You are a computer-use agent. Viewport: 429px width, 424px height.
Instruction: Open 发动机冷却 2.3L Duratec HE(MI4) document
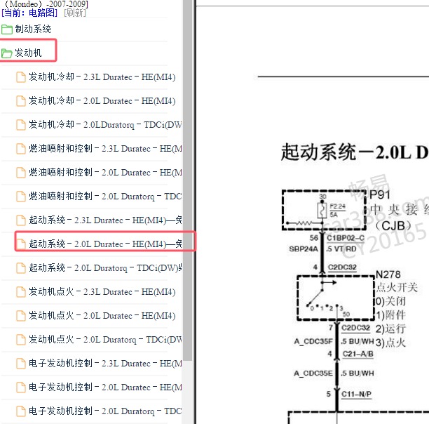pos(102,77)
